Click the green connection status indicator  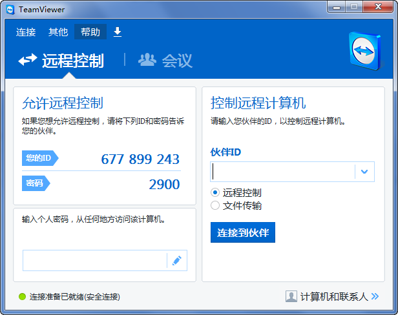pos(23,296)
